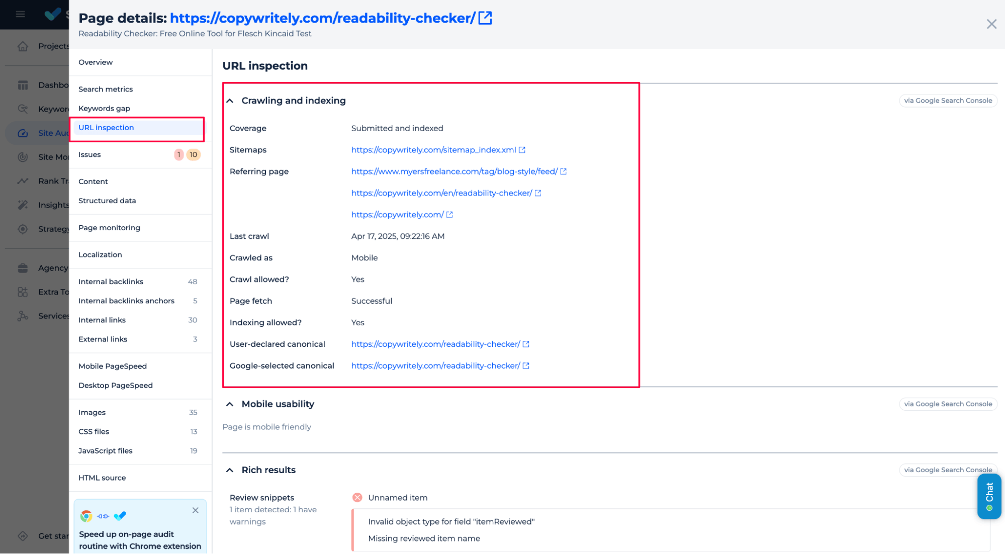1005x554 pixels.
Task: Click the Sitechecker logo in promo card
Action: (120, 516)
